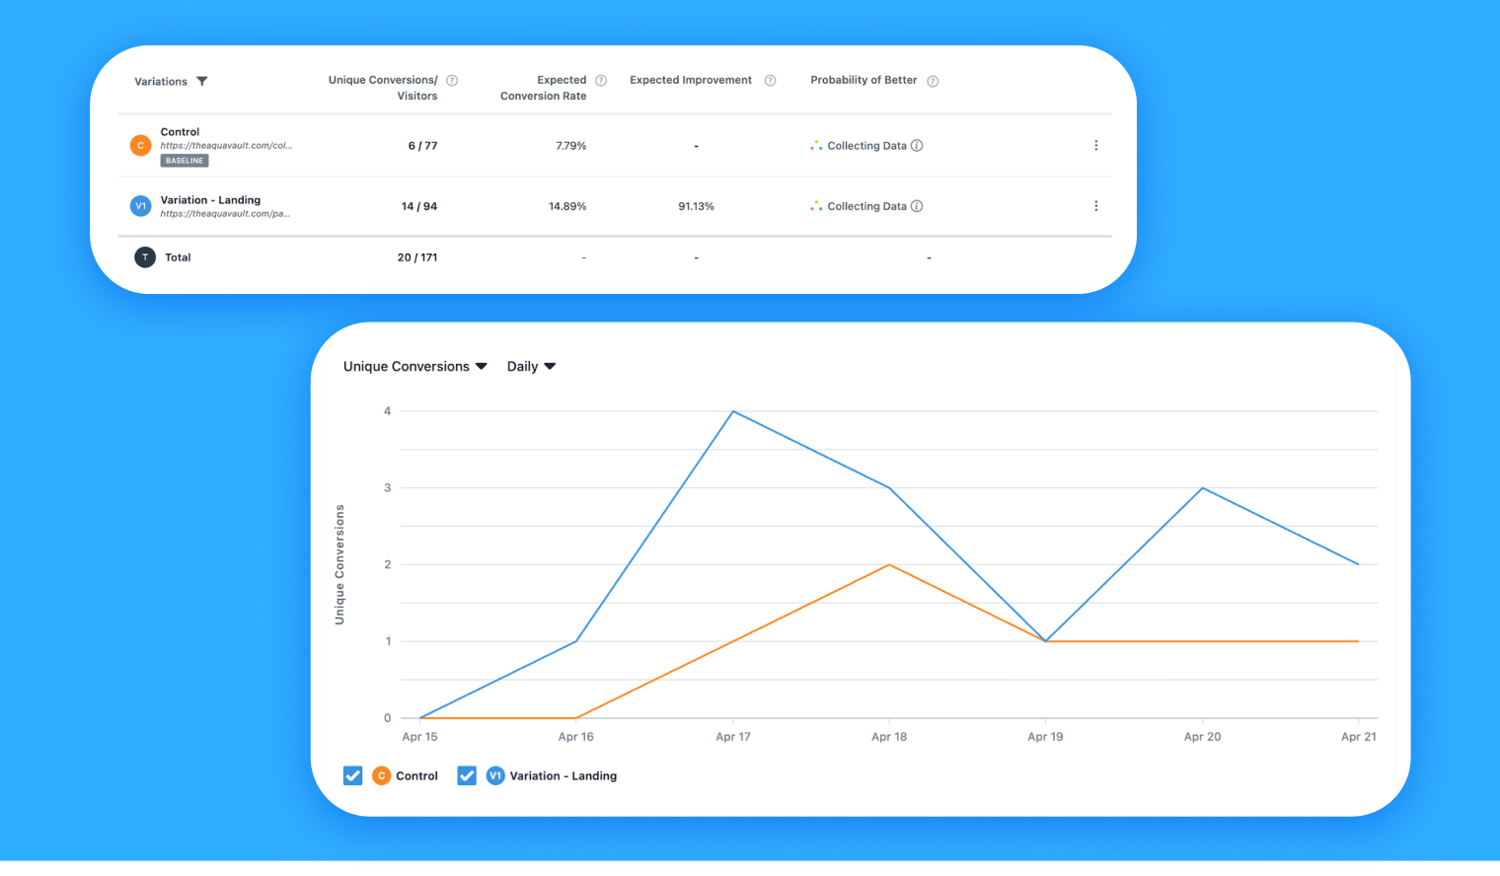Click the Variation - Landing URL link

(x=225, y=214)
